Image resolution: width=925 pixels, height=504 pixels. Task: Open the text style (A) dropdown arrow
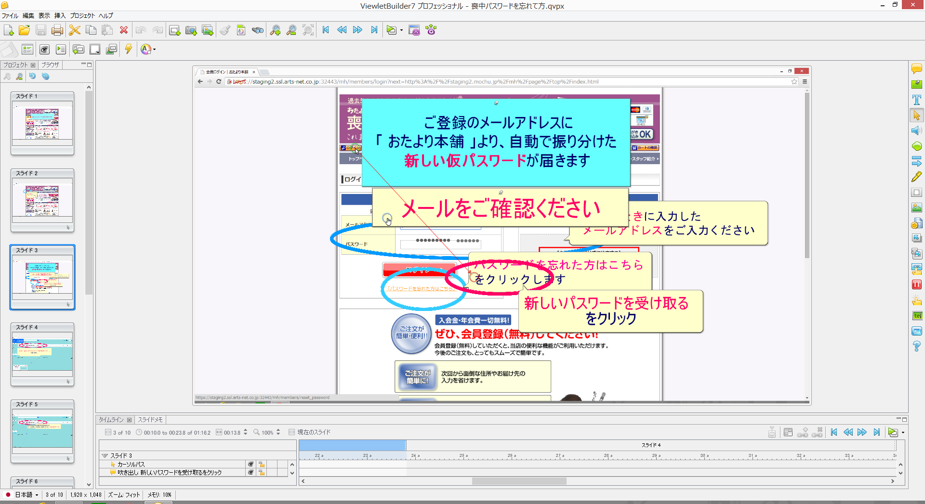point(154,49)
